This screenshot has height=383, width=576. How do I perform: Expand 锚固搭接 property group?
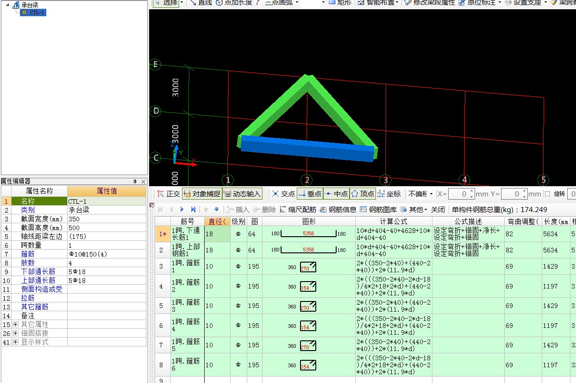16,333
